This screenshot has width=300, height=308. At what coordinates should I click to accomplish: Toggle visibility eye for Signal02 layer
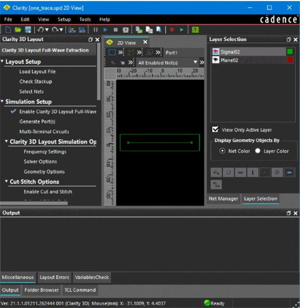pyautogui.click(x=215, y=51)
